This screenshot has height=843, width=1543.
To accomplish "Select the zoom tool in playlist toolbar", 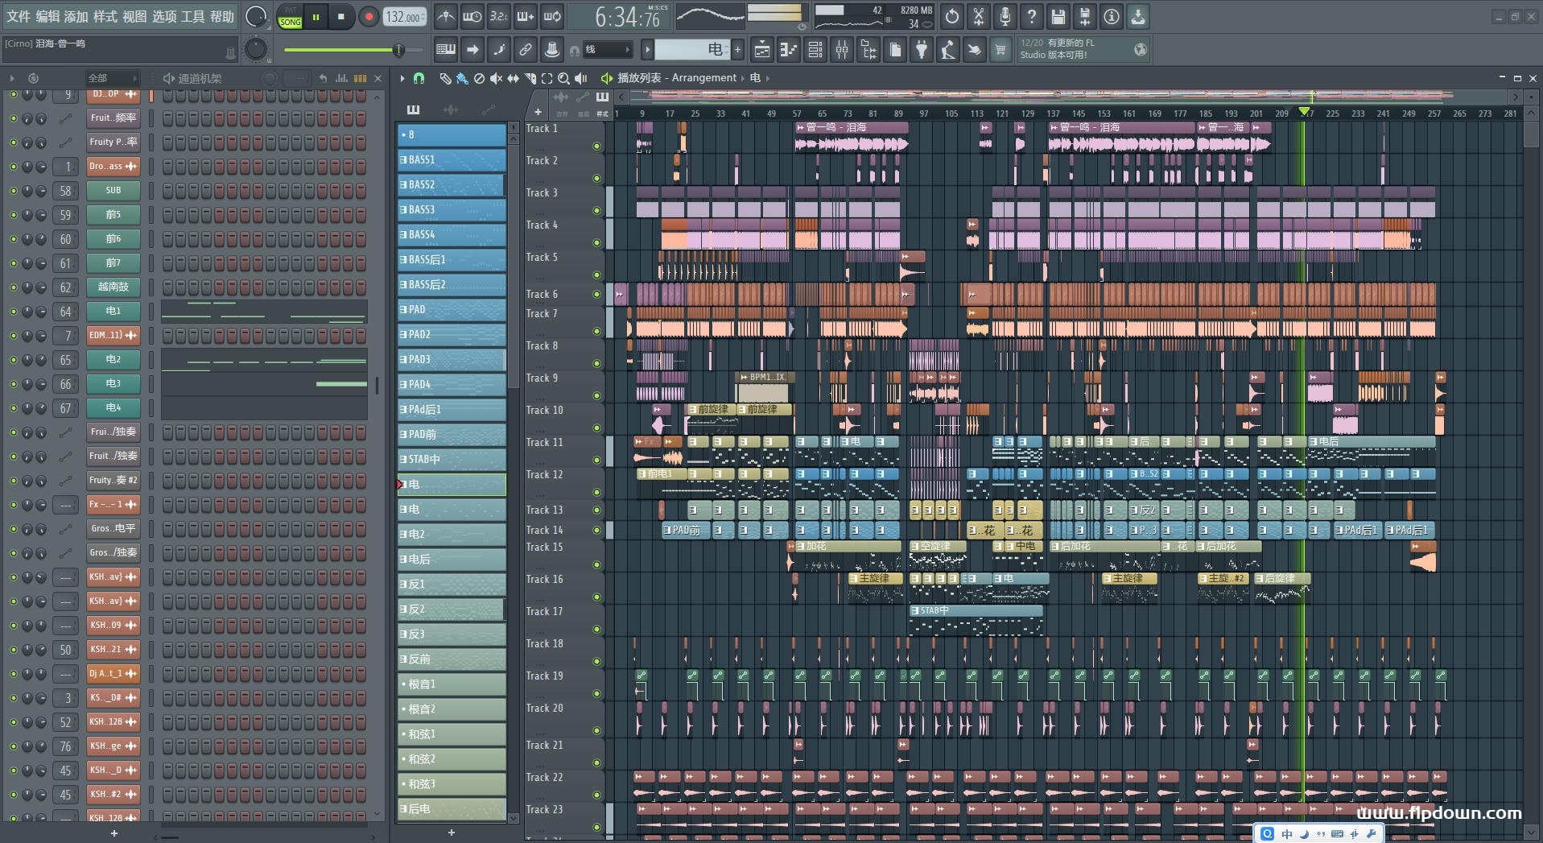I will [x=563, y=78].
